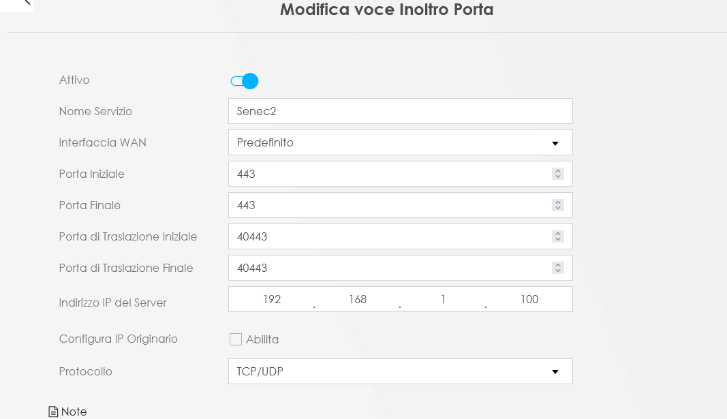Decrease Porta Iniziale with the down arrow
This screenshot has width=727, height=419.
[558, 176]
